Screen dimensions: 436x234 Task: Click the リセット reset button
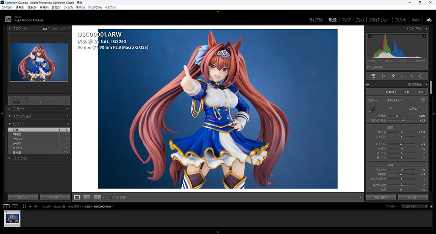tap(412, 197)
